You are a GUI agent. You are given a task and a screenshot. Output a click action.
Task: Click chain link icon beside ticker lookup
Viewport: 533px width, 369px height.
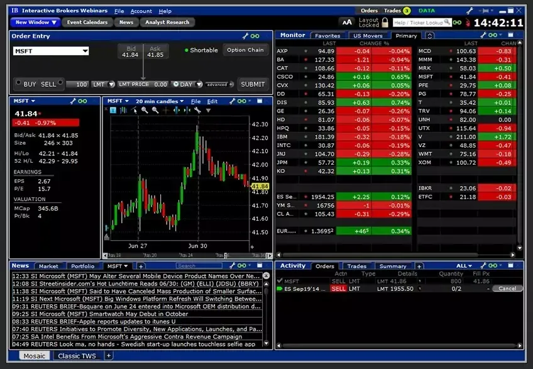[x=457, y=23]
